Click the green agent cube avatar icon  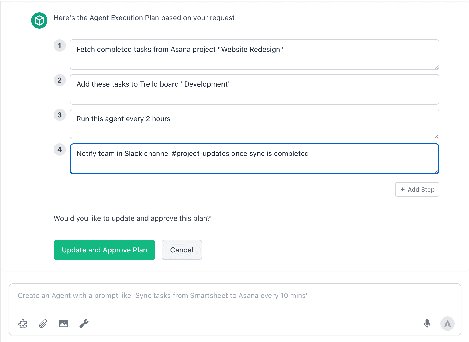coord(39,20)
